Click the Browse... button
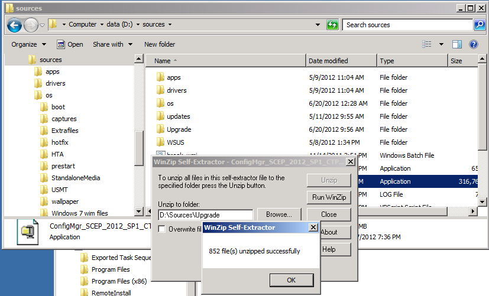The height and width of the screenshot is (296, 489). pos(279,214)
